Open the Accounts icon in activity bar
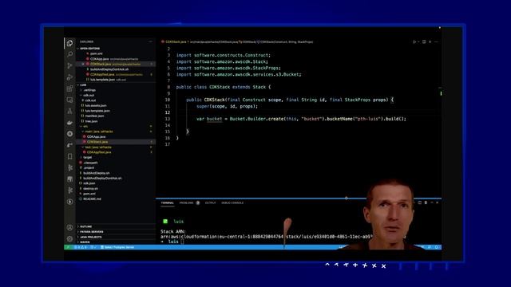The height and width of the screenshot is (287, 511). point(69,227)
